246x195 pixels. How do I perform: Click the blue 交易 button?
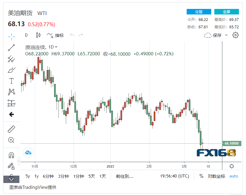tap(199, 12)
